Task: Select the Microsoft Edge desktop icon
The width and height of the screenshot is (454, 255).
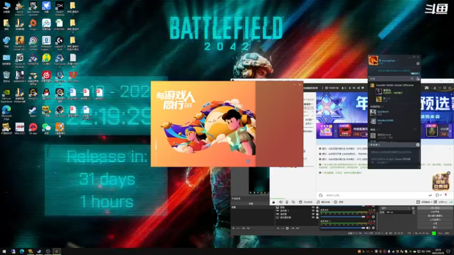Action: 6,113
